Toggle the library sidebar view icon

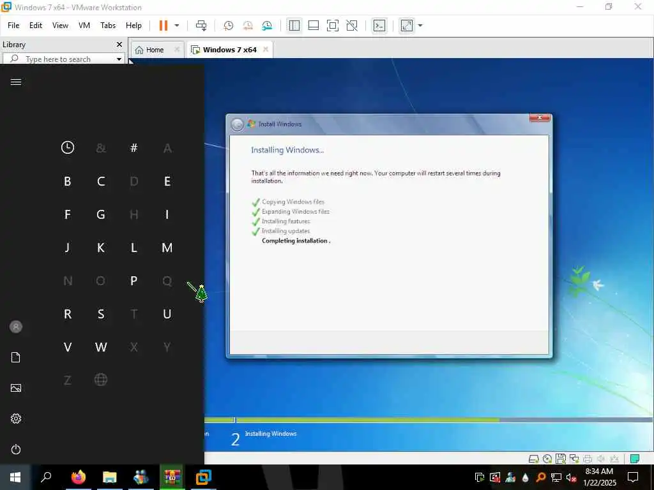(294, 26)
